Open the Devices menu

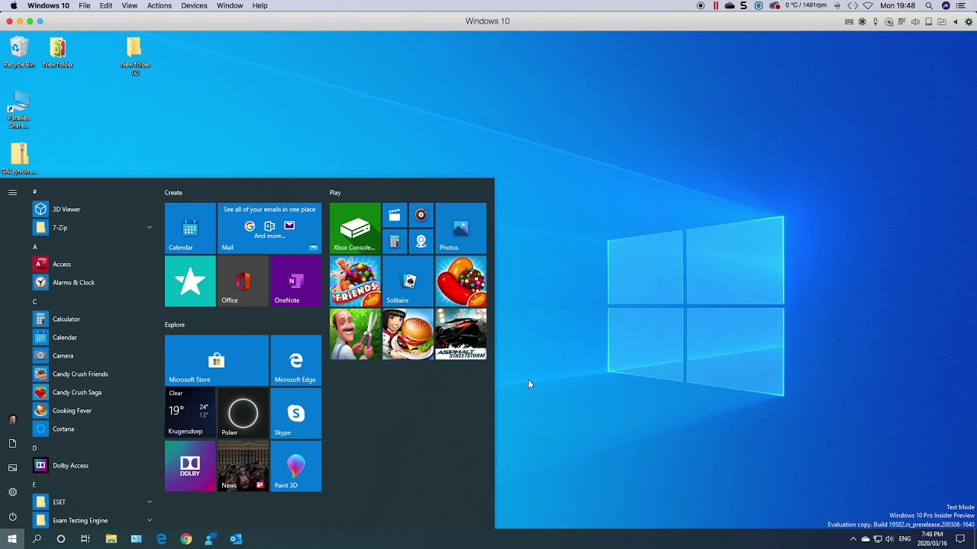click(194, 5)
